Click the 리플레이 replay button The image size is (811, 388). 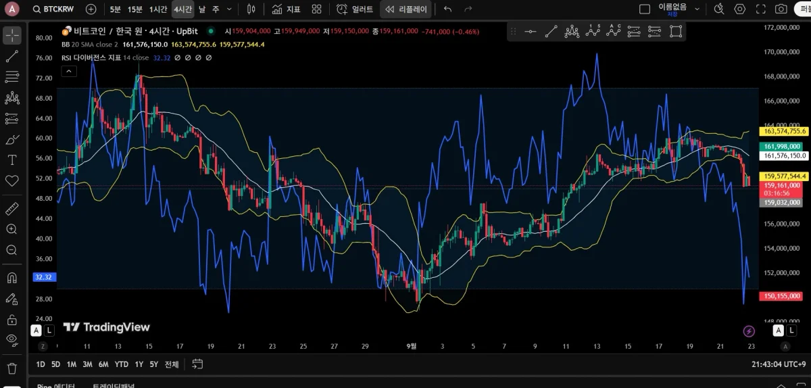[x=406, y=9]
